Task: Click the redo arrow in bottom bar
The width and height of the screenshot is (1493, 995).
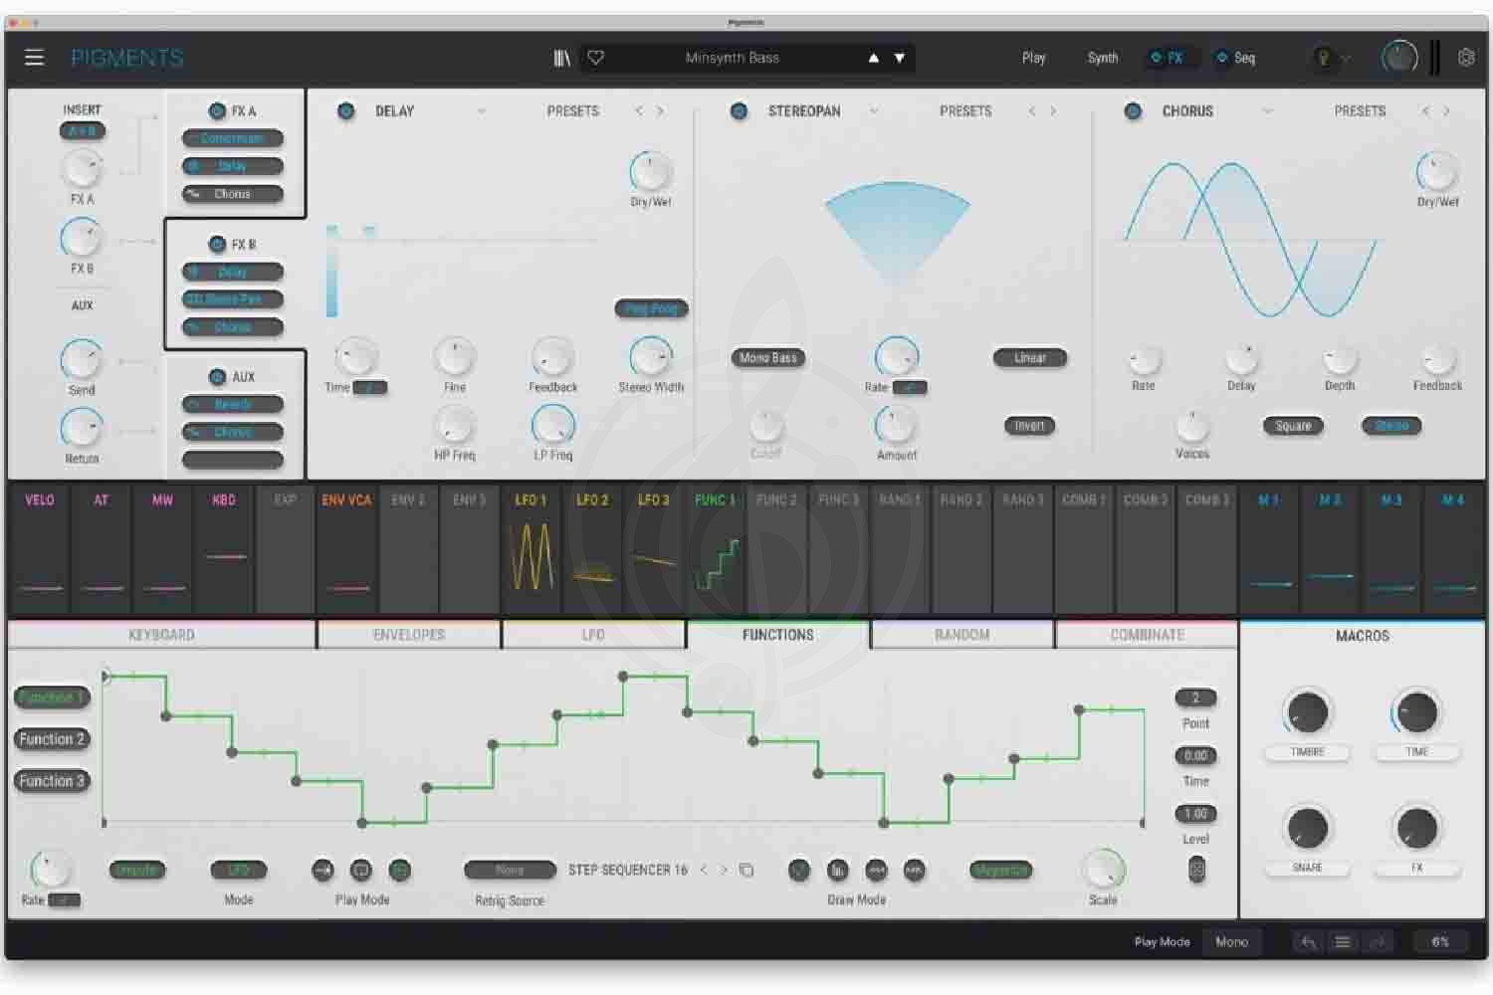Action: pos(1378,941)
